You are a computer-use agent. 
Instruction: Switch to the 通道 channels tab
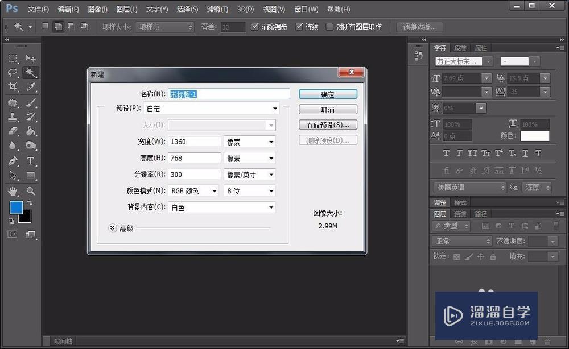tap(460, 214)
